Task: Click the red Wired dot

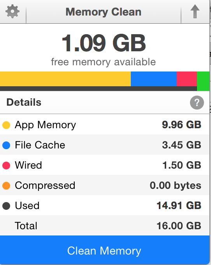Action: coord(6,165)
